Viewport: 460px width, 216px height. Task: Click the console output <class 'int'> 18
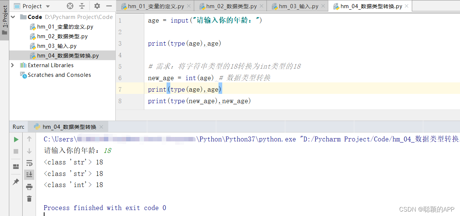[73, 185]
